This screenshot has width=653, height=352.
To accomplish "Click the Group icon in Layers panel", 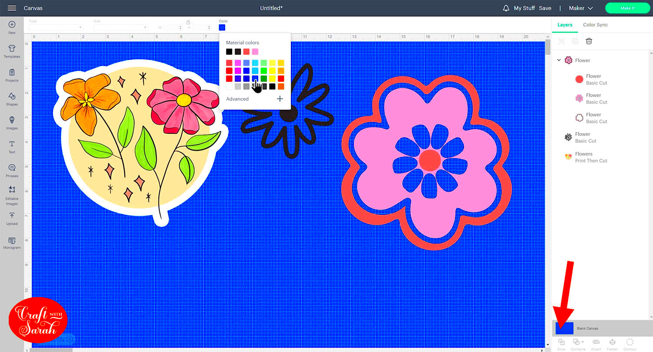I will coord(562,41).
